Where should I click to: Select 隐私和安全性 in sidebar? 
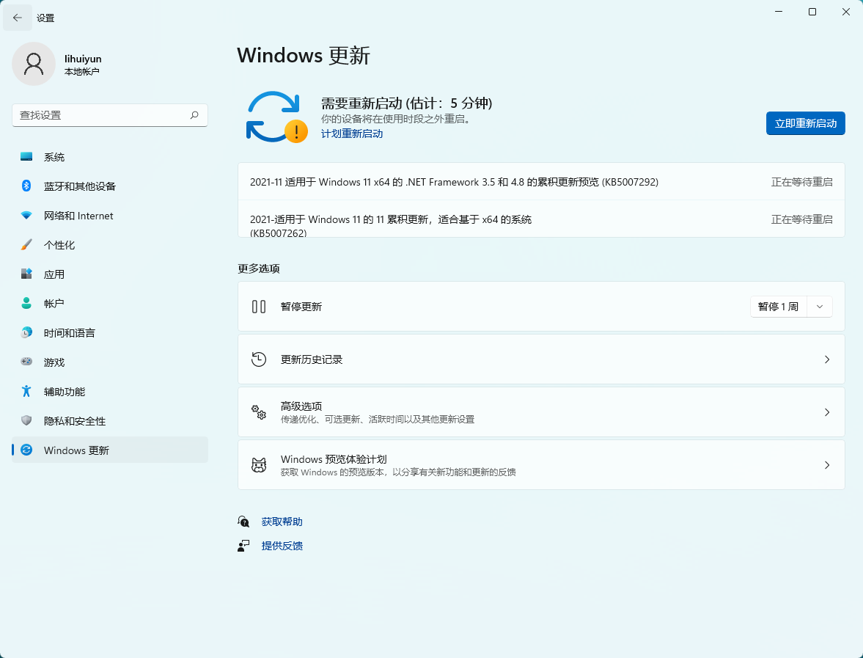109,420
